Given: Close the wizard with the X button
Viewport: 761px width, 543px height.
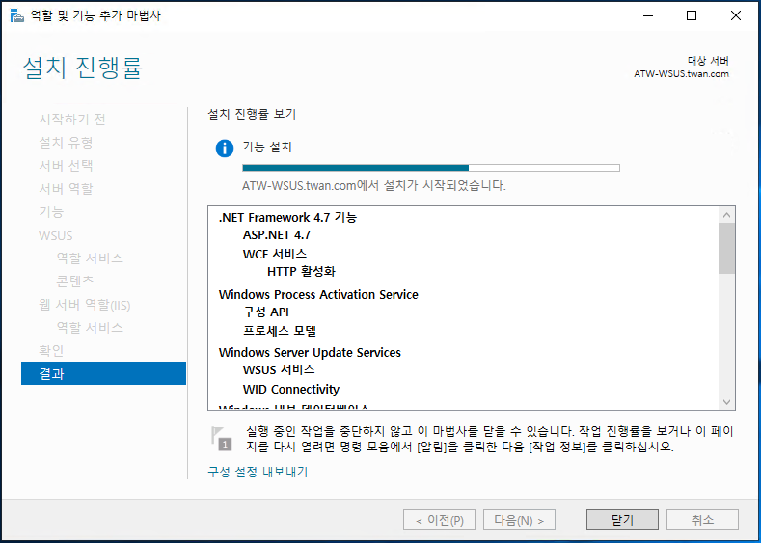Looking at the screenshot, I should tap(736, 15).
